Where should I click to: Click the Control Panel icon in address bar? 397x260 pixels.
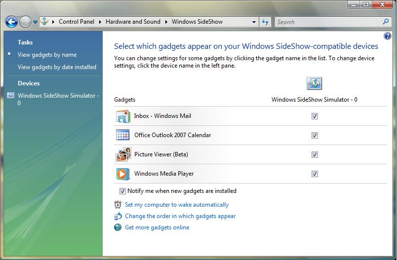coord(44,22)
